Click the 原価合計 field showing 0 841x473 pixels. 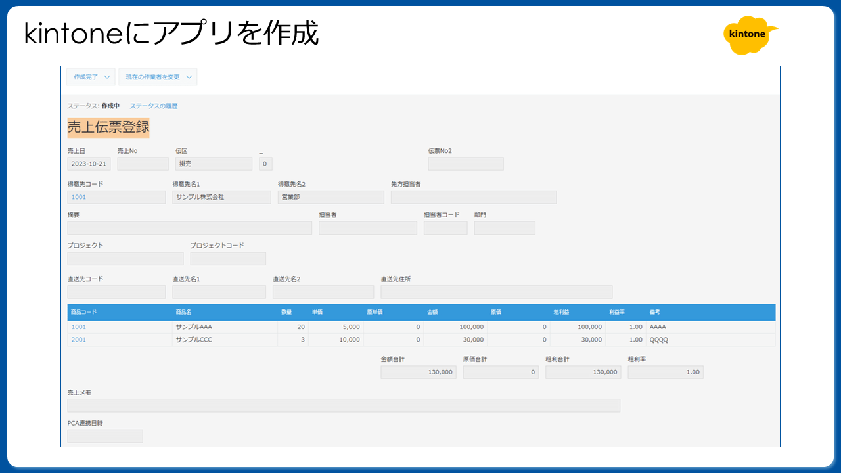tap(501, 372)
